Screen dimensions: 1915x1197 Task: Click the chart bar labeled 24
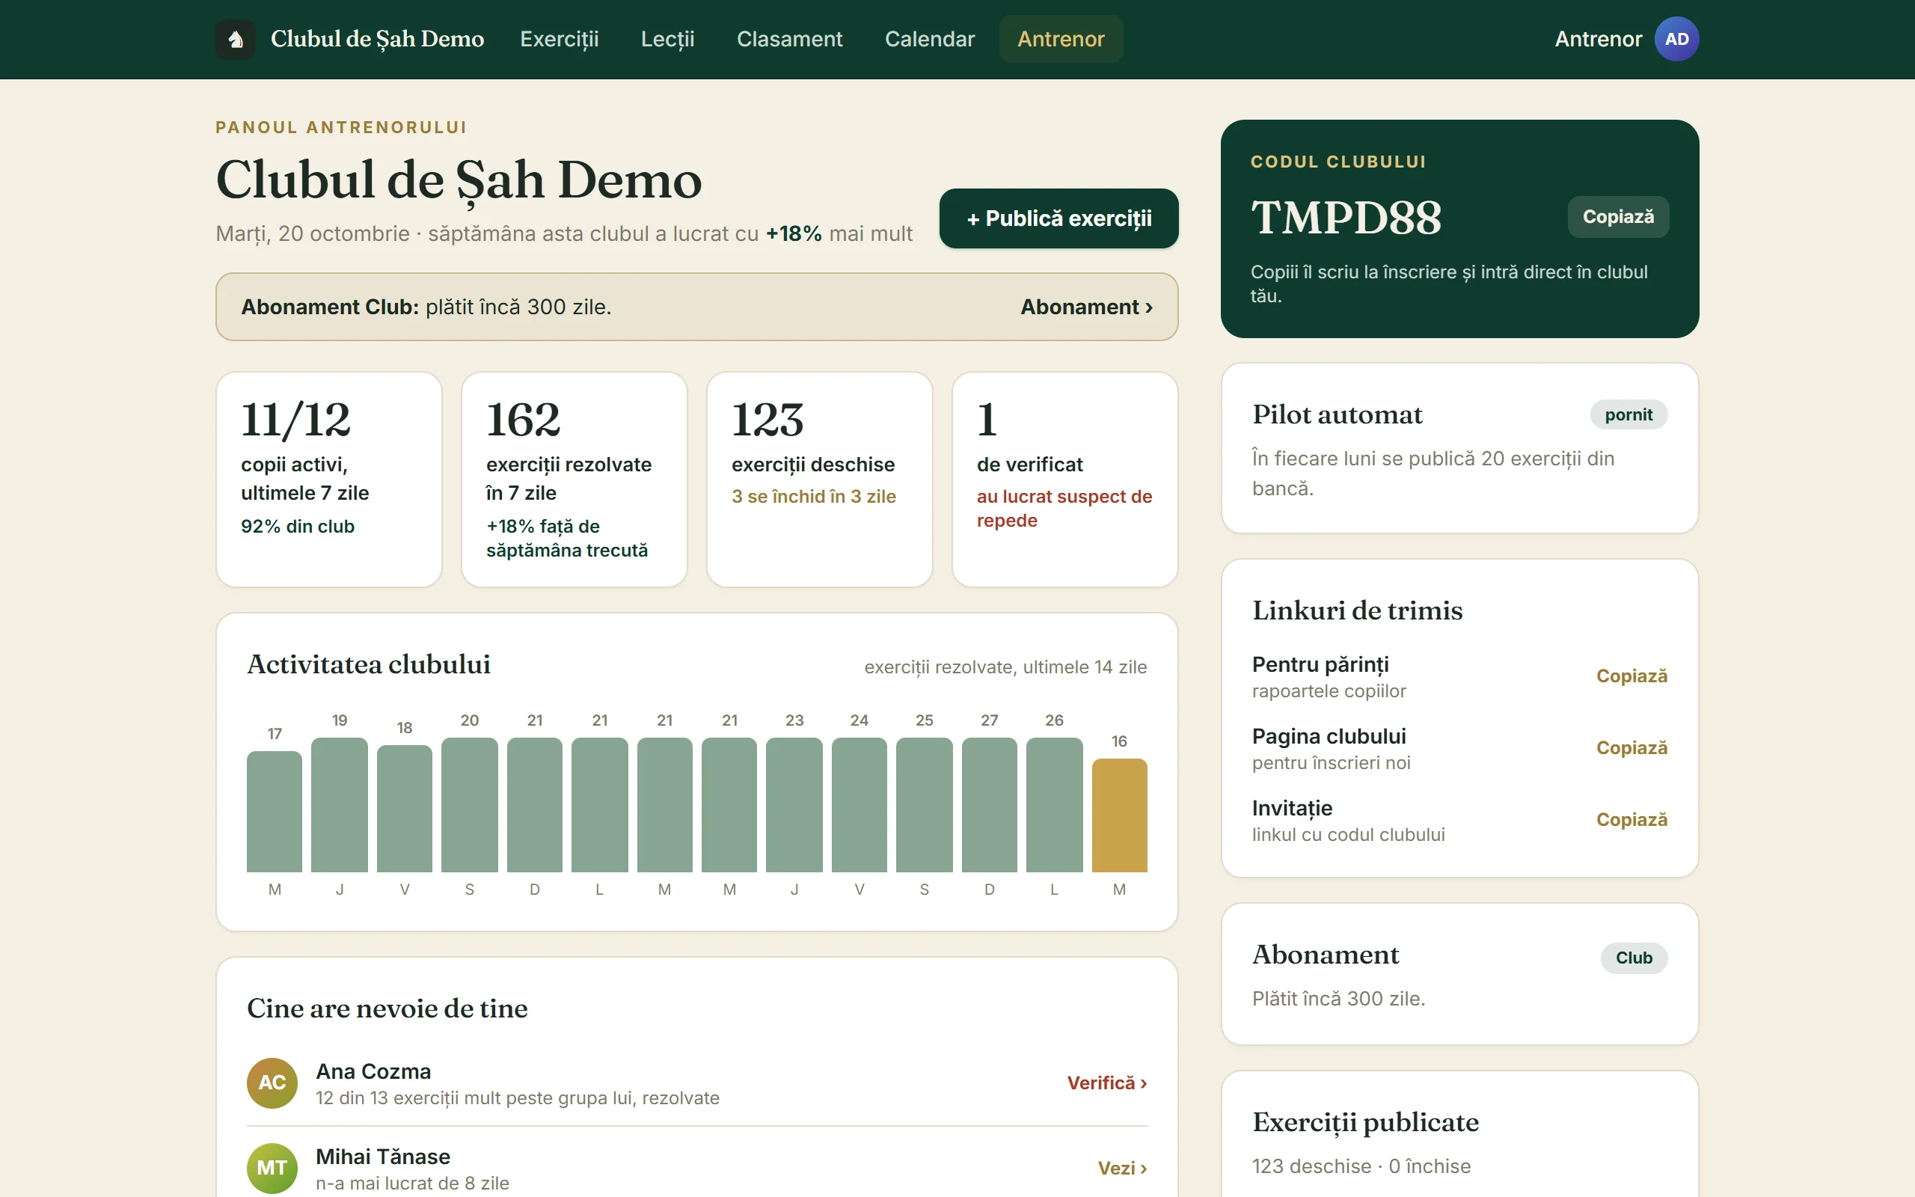tap(860, 805)
